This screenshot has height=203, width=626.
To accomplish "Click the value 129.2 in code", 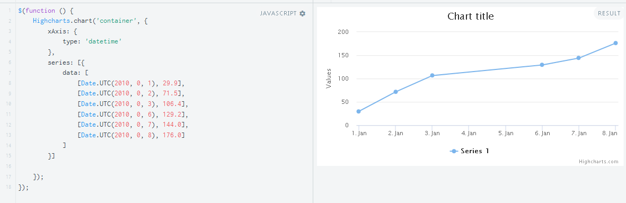I will [172, 114].
